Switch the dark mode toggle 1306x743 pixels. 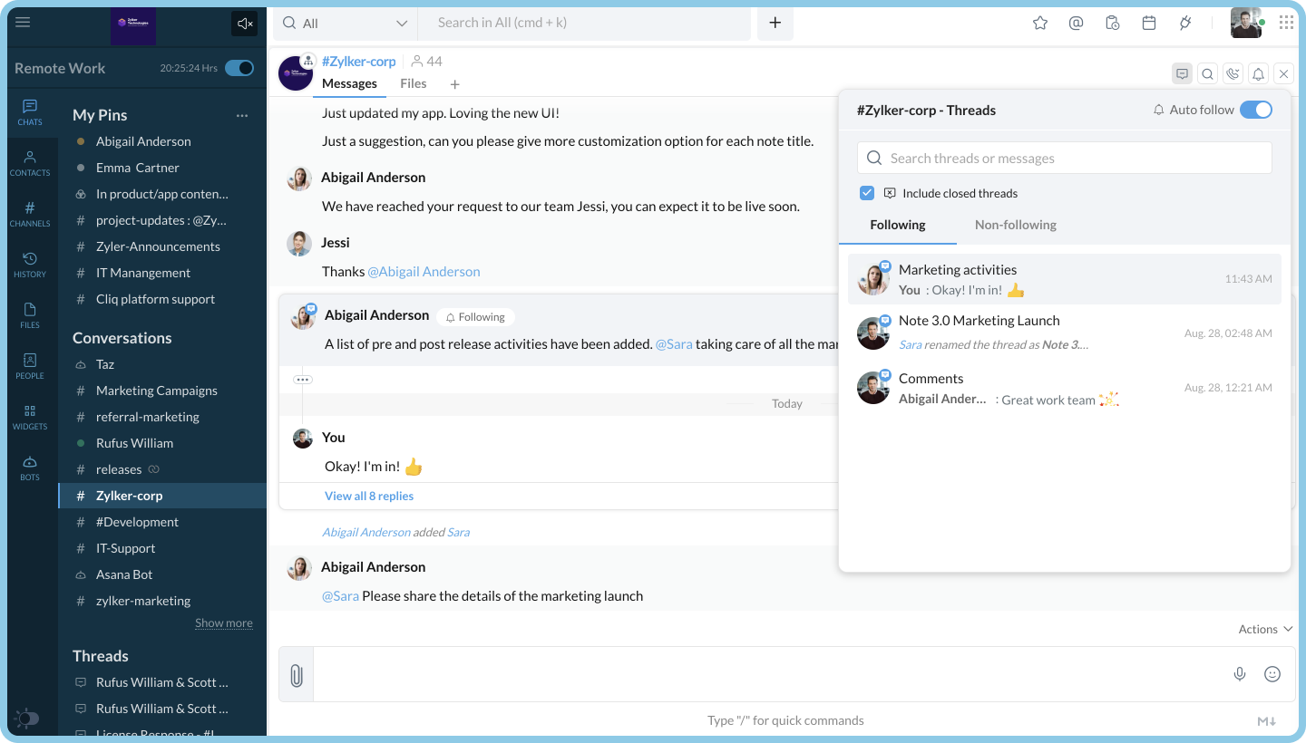click(27, 719)
